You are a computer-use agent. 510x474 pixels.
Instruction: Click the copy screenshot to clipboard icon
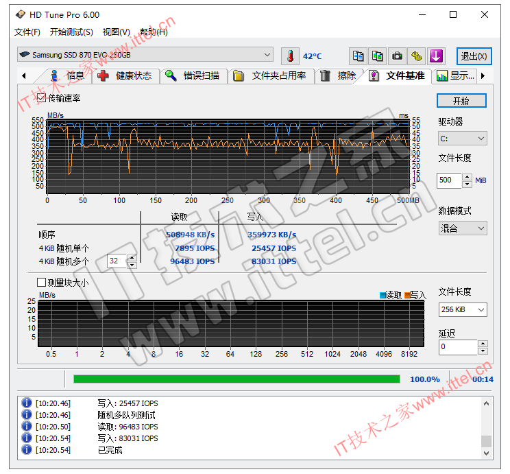(377, 56)
